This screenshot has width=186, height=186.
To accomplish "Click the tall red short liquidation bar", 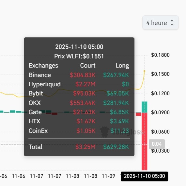I will click(x=144, y=141).
